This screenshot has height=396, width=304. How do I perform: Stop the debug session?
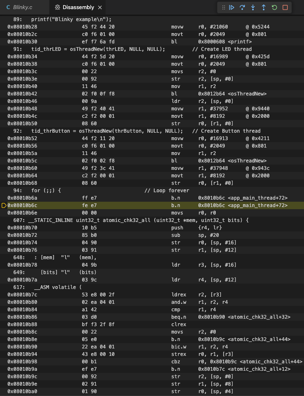[285, 7]
